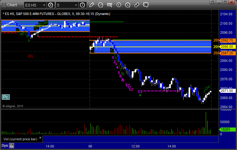
Task: Click the 2071.00 current price label
Action: point(226,91)
